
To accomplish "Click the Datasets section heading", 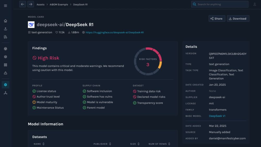I will pos(40,137).
